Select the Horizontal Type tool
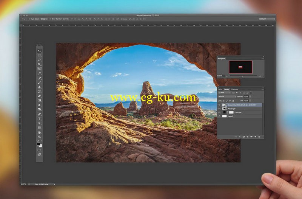 (39, 118)
